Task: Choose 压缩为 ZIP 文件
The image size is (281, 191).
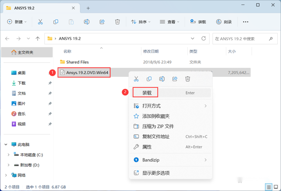Action: (170, 126)
